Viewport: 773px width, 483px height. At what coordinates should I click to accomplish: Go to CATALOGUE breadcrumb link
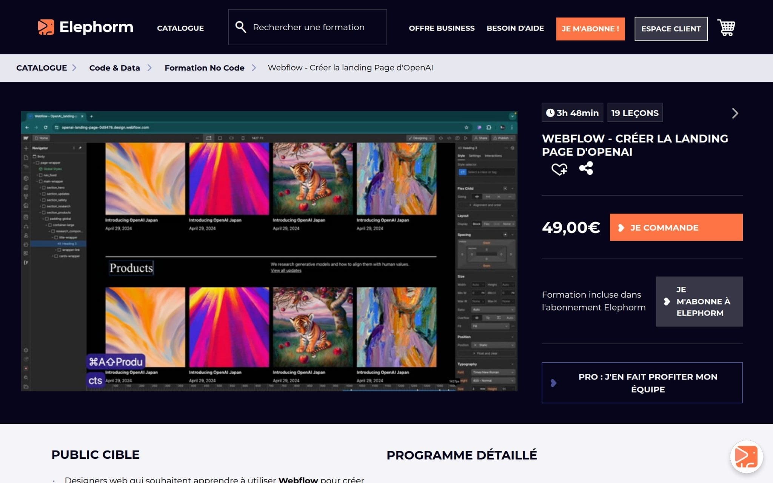click(x=42, y=68)
